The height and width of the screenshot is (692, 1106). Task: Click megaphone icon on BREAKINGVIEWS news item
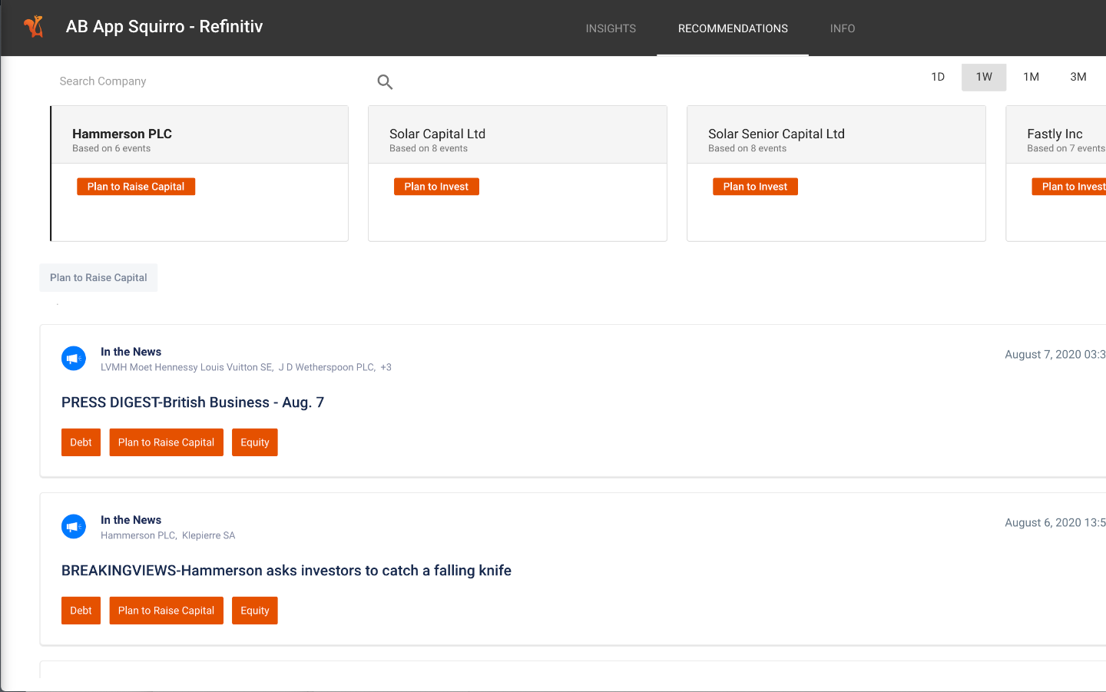[x=74, y=527]
